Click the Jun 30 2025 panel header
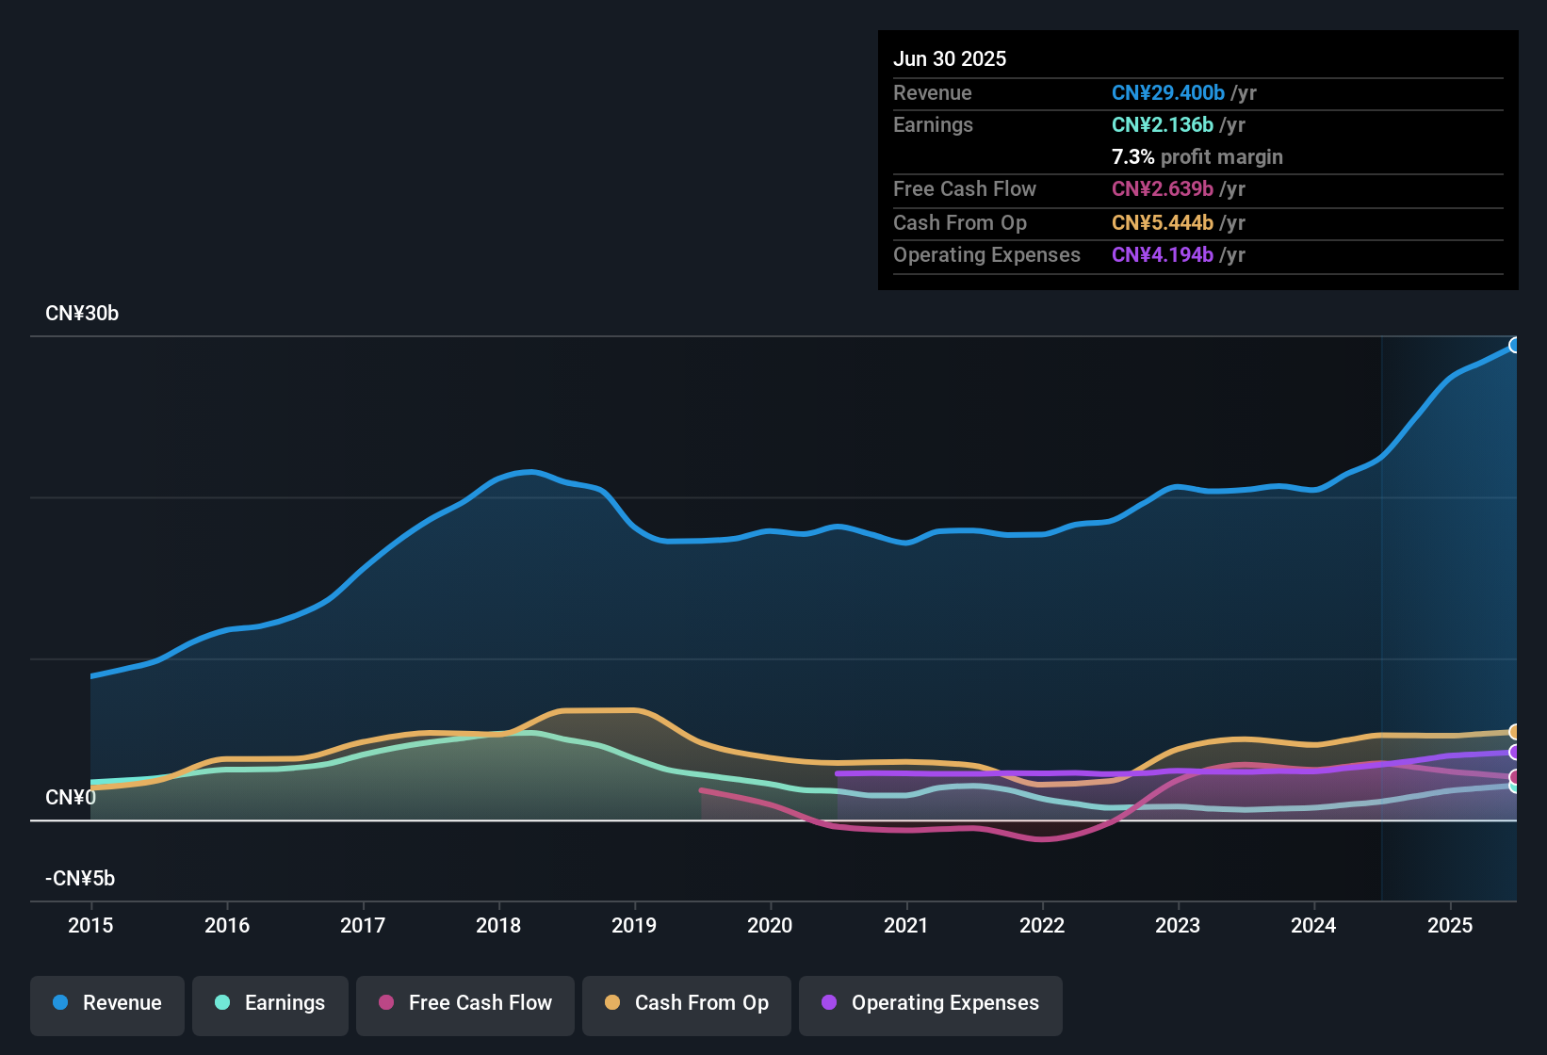Image resolution: width=1547 pixels, height=1055 pixels. click(x=950, y=58)
